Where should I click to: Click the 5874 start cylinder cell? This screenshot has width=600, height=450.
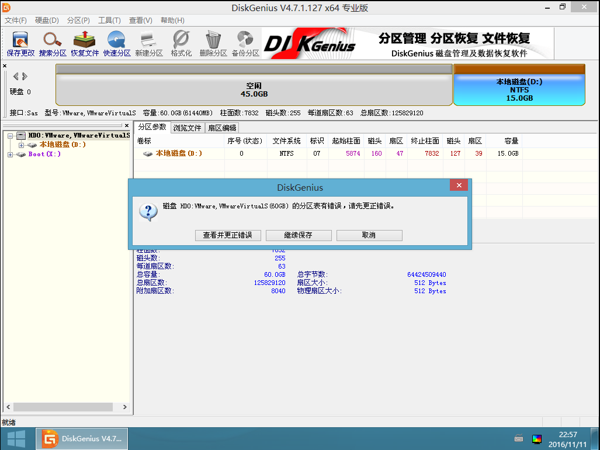coord(353,153)
